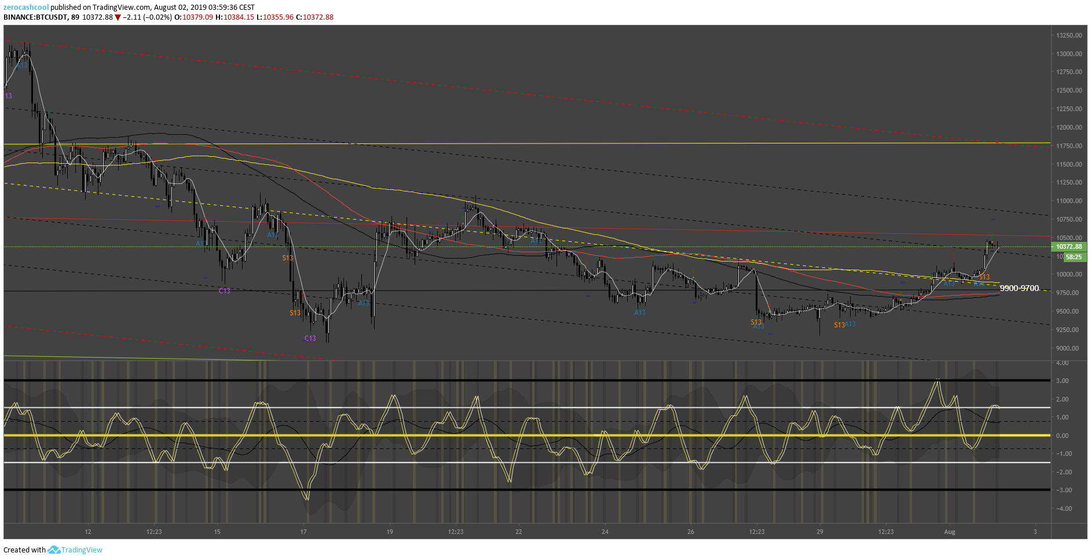Click the 13250.00 price axis label

click(1069, 35)
